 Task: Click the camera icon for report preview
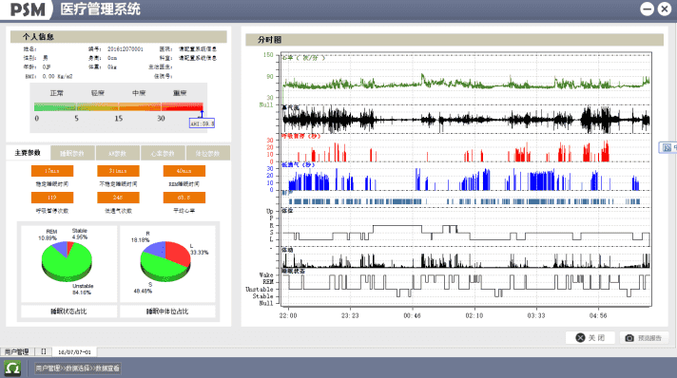coord(629,338)
